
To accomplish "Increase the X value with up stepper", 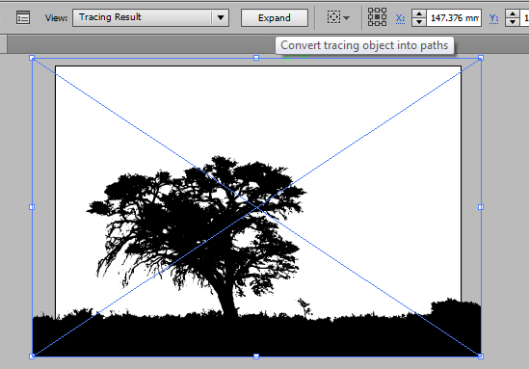I will [419, 13].
